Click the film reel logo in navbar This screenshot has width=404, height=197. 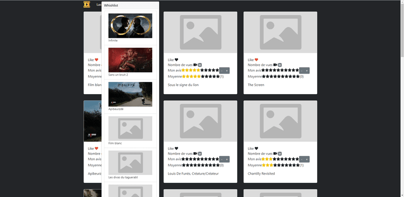[87, 4]
